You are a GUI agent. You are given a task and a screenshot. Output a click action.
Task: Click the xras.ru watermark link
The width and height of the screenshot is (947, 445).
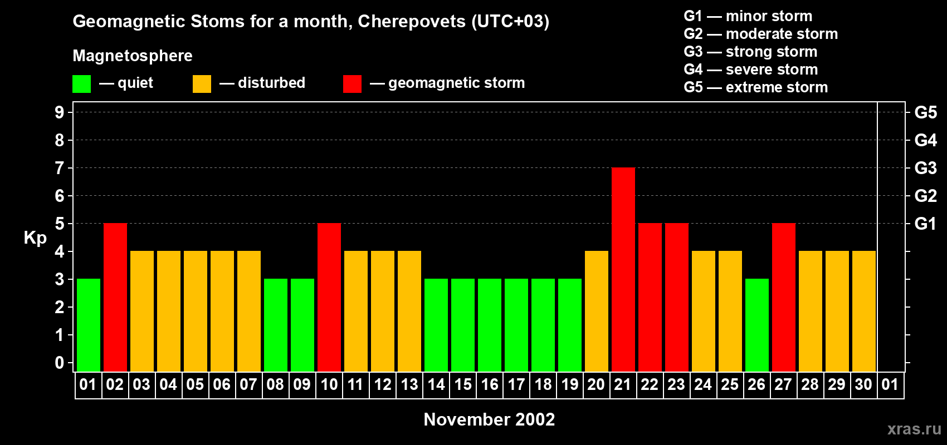pyautogui.click(x=914, y=429)
